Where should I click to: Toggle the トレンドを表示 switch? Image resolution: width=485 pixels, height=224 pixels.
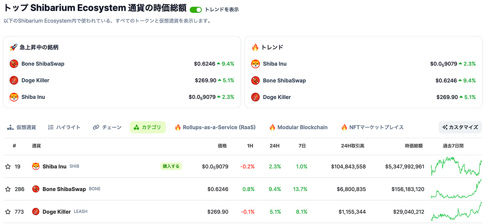click(196, 9)
